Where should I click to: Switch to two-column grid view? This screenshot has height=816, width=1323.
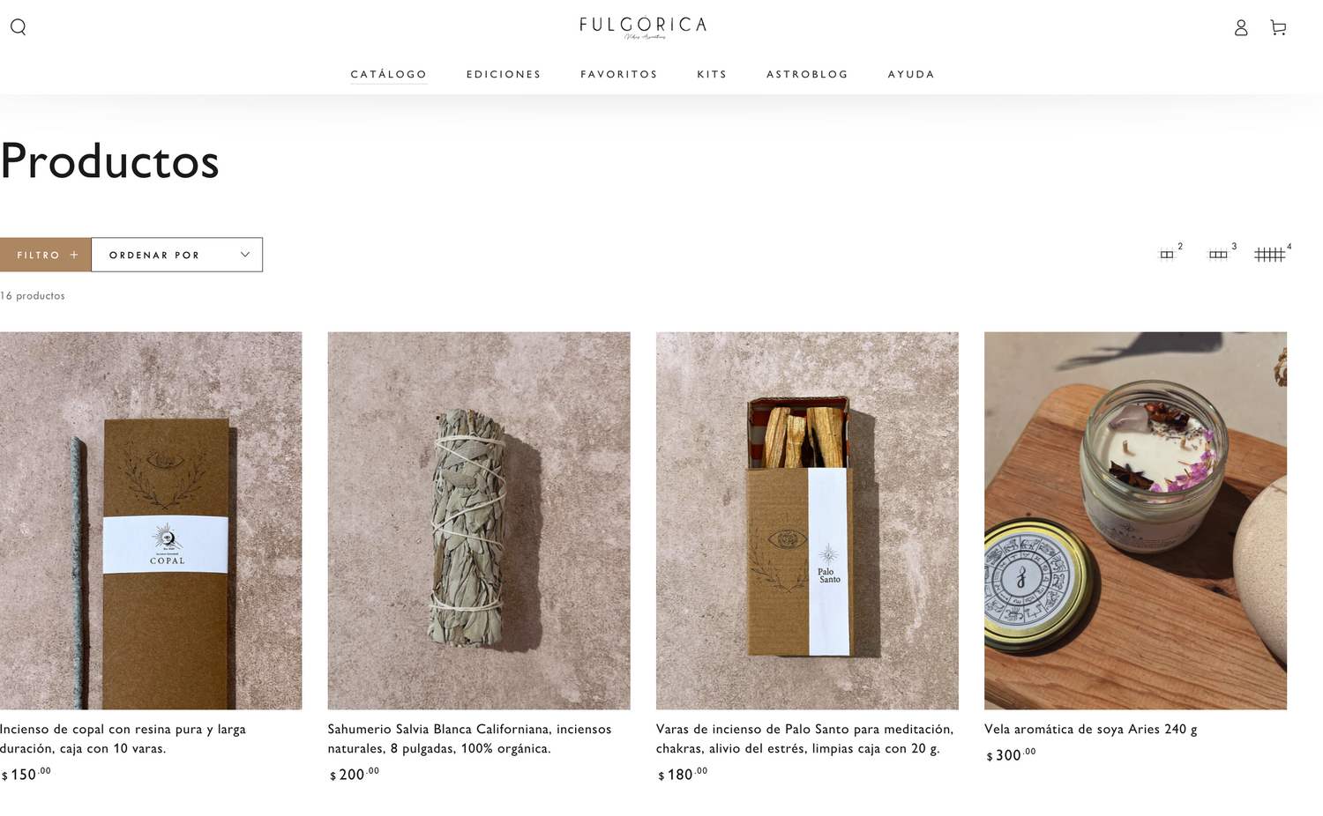(x=1170, y=254)
